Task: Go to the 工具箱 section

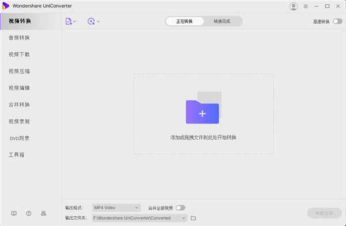Action: 17,155
